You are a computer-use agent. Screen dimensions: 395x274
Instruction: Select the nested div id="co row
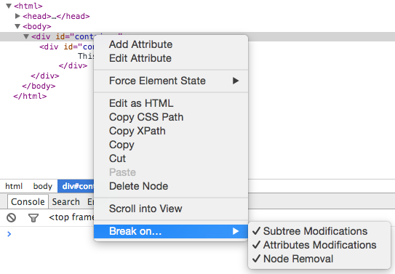coord(66,47)
